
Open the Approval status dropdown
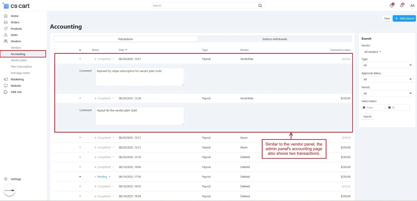[x=387, y=79]
